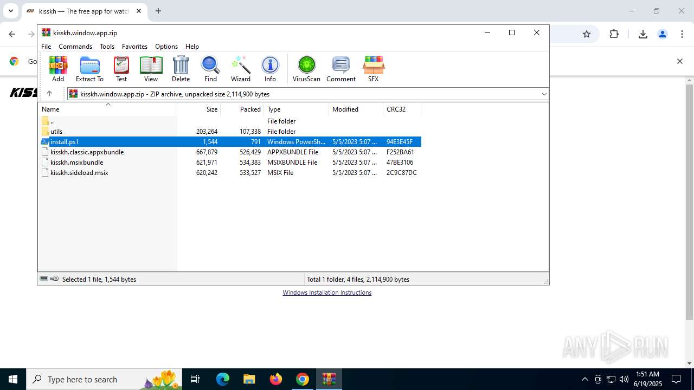Open Chrome downloads icon
694x390 pixels.
tap(643, 34)
